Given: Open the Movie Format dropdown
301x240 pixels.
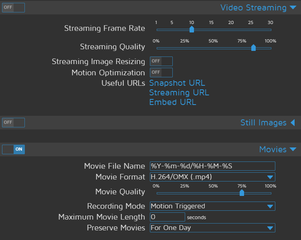Looking at the screenshot, I should 212,177.
